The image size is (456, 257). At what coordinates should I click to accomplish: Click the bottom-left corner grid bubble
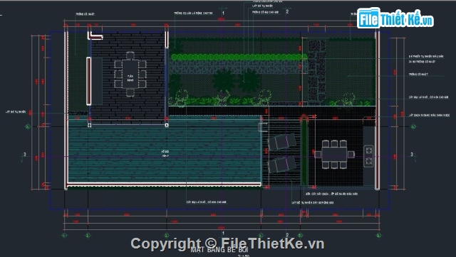64,235
